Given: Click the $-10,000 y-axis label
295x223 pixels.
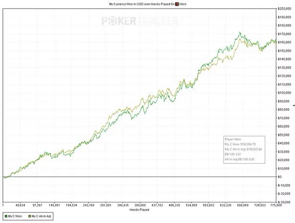Looking at the screenshot, I should (284, 185).
